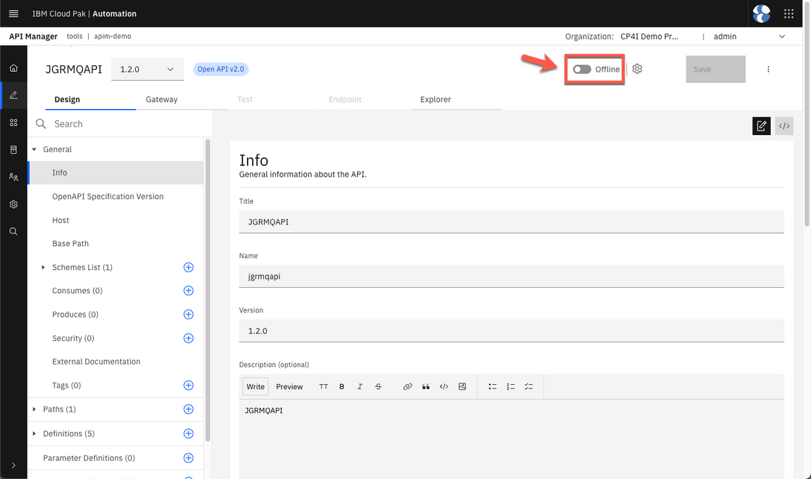Select the form edit view icon
Screen dimensions: 811x479
[761, 126]
